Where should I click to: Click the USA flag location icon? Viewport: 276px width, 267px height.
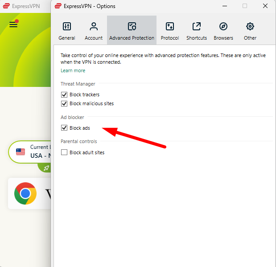(21, 152)
